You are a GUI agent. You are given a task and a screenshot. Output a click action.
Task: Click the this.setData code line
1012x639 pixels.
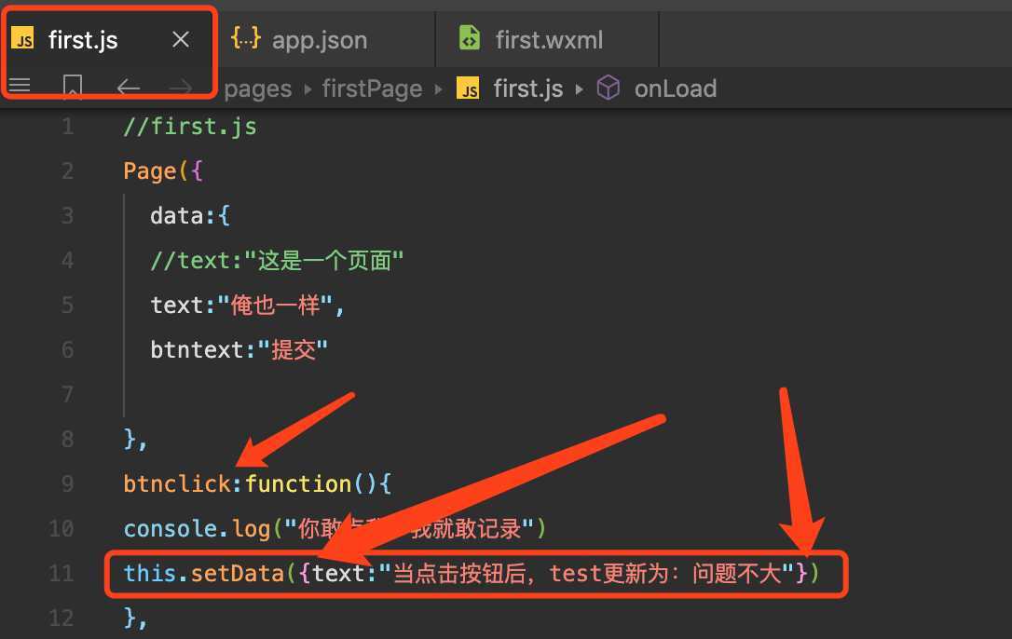(x=472, y=573)
